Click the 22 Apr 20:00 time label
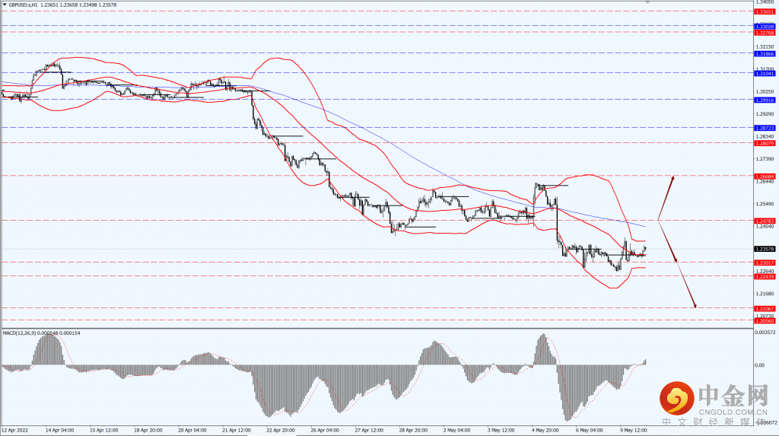 click(281, 431)
